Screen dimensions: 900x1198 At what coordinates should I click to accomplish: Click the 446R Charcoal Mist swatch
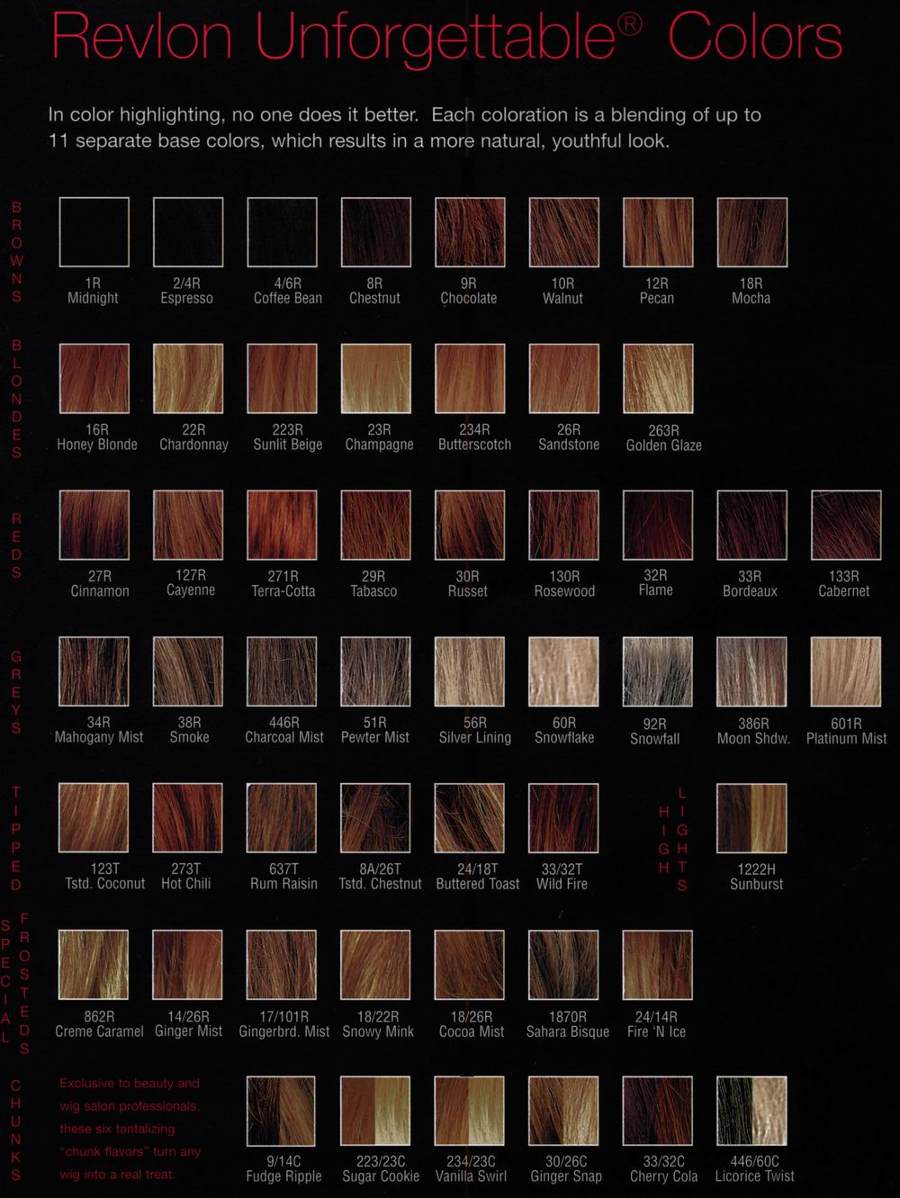point(282,671)
